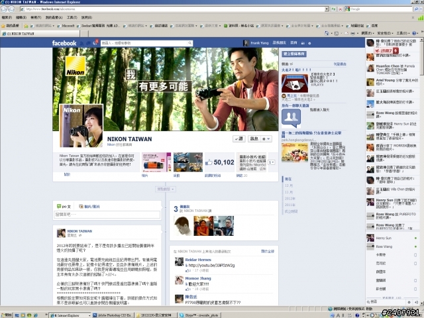This screenshot has height=318, width=424.
Task: Expand the page gear dropdown next to Message
Action: pos(266,139)
